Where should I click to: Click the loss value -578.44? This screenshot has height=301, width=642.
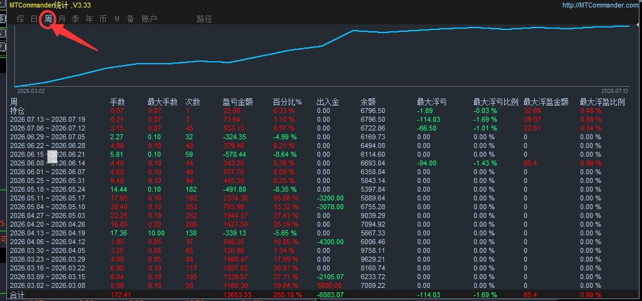235,154
